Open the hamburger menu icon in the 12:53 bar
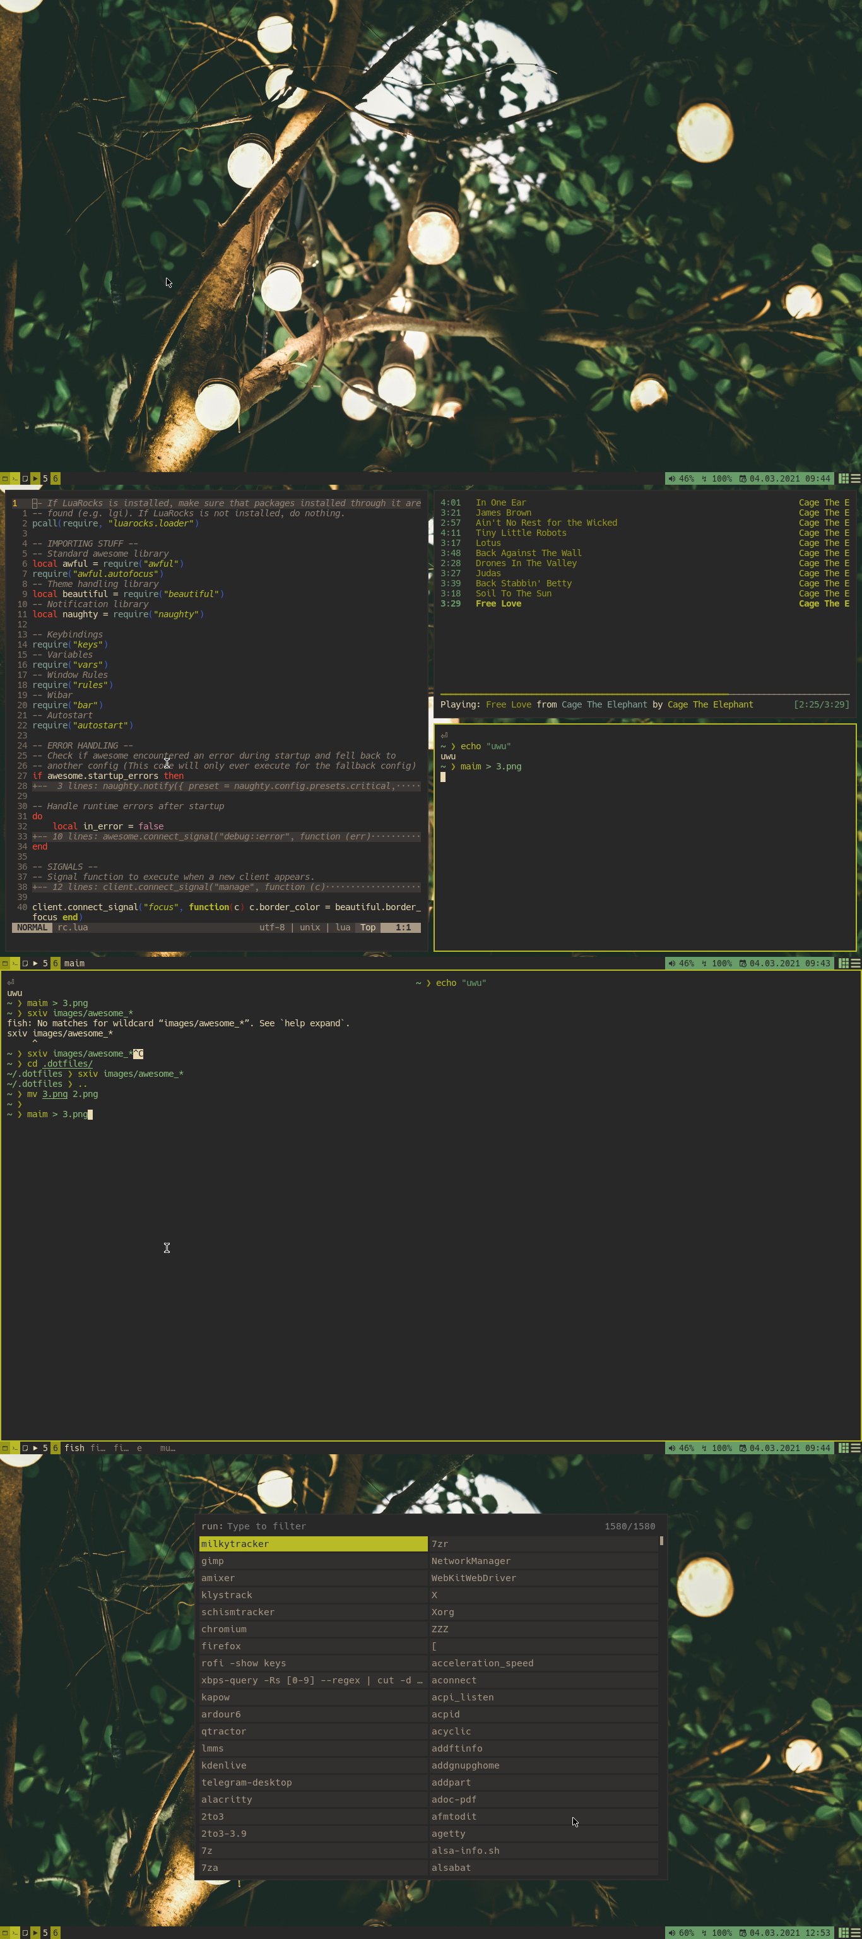 pyautogui.click(x=855, y=1933)
